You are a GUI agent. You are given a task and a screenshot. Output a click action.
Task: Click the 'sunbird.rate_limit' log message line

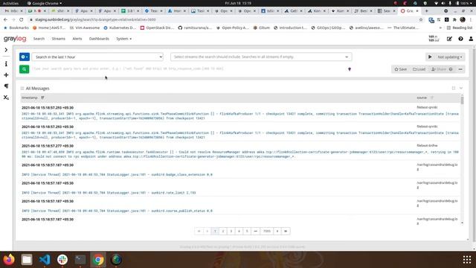pos(109,193)
